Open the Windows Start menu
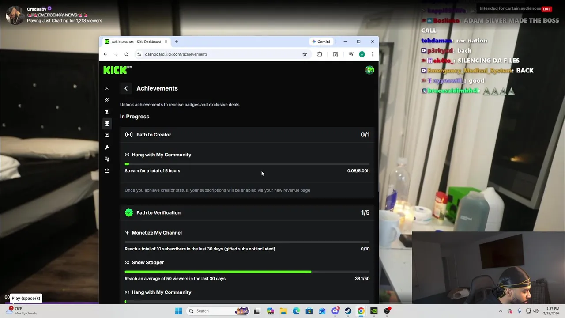The width and height of the screenshot is (565, 318). [178, 311]
